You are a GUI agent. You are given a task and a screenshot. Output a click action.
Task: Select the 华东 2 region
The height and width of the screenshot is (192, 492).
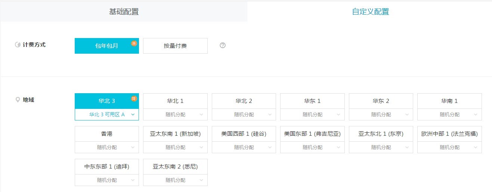tap(381, 101)
